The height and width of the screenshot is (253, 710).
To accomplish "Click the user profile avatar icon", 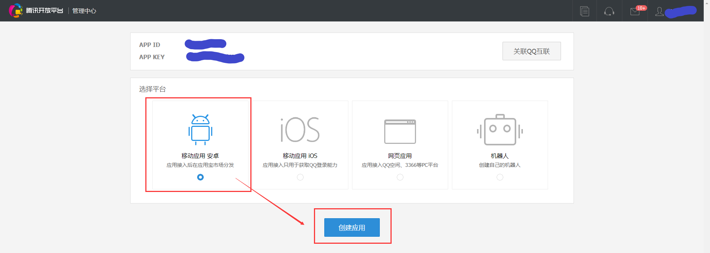I will (659, 11).
